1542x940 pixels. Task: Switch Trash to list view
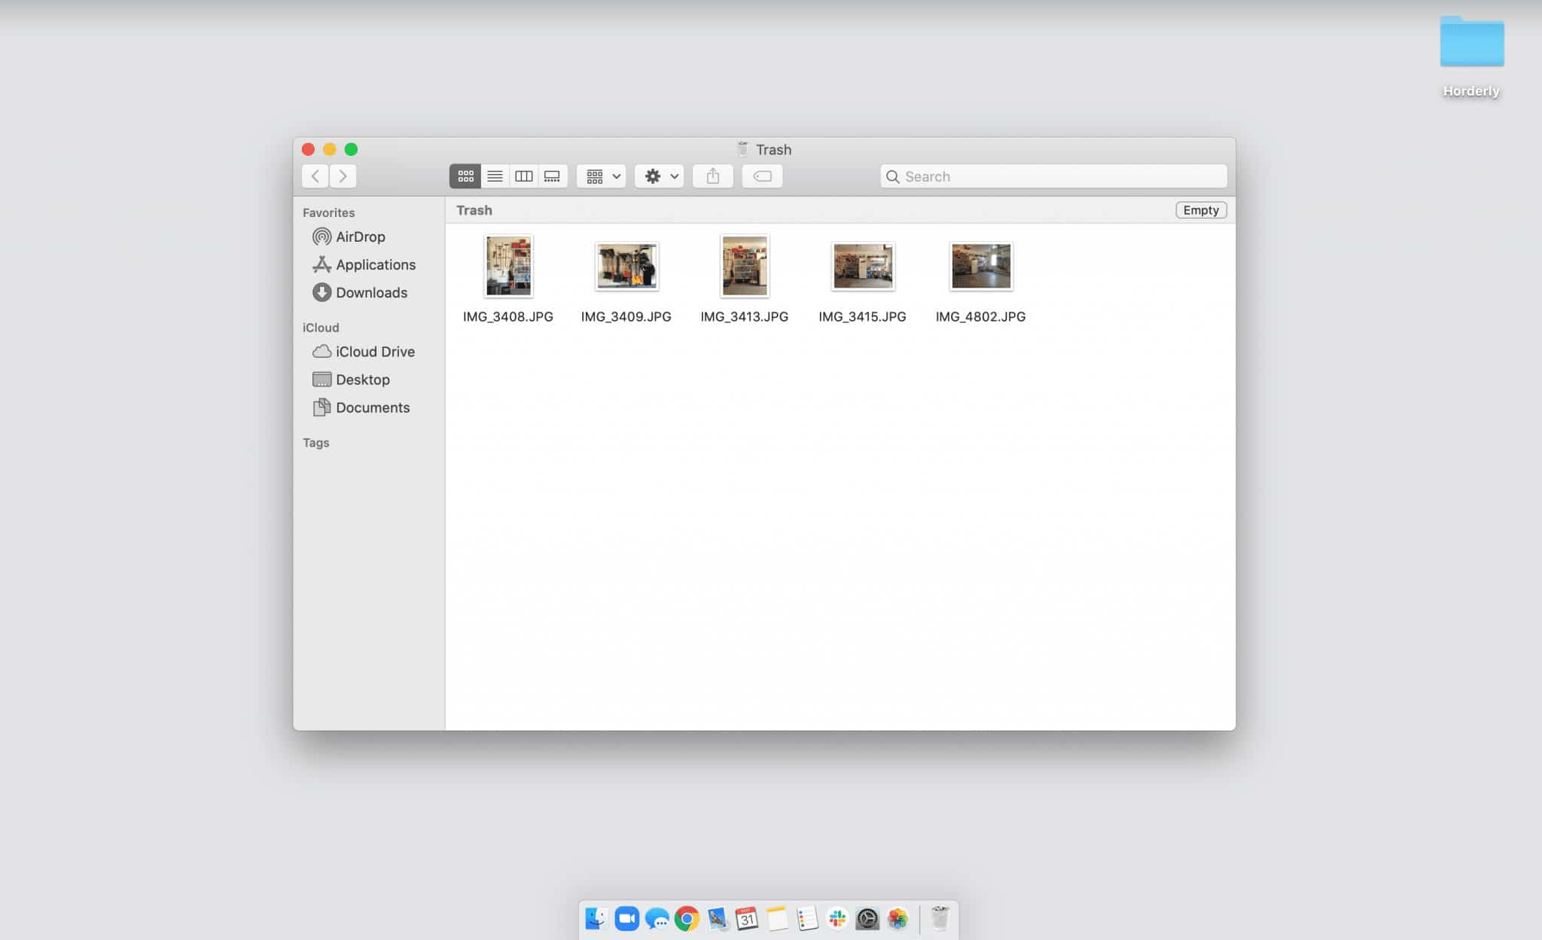point(494,175)
